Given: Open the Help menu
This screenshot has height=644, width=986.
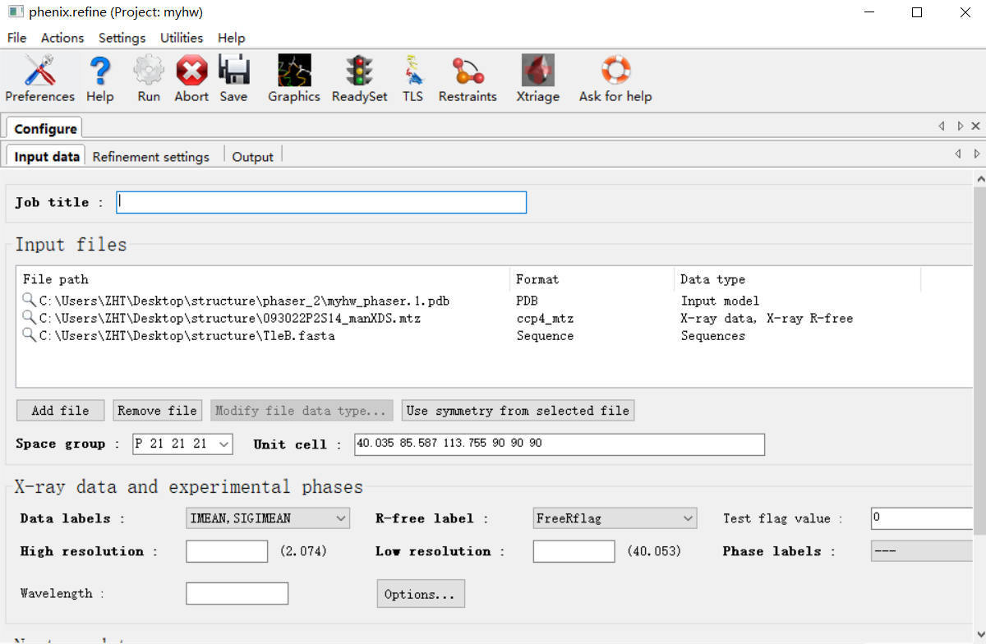Looking at the screenshot, I should point(232,38).
